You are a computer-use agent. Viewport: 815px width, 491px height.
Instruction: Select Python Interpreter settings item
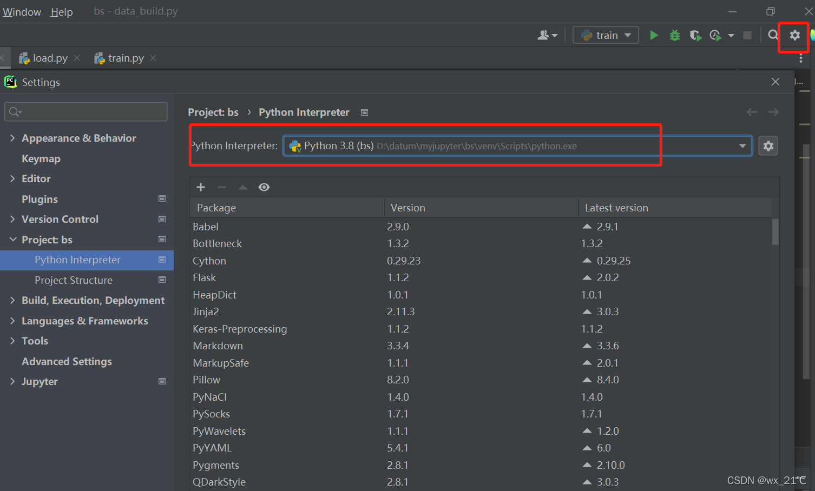tap(87, 260)
